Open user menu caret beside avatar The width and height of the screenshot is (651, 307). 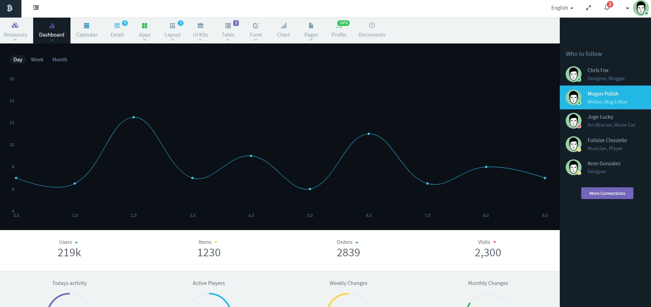click(628, 8)
